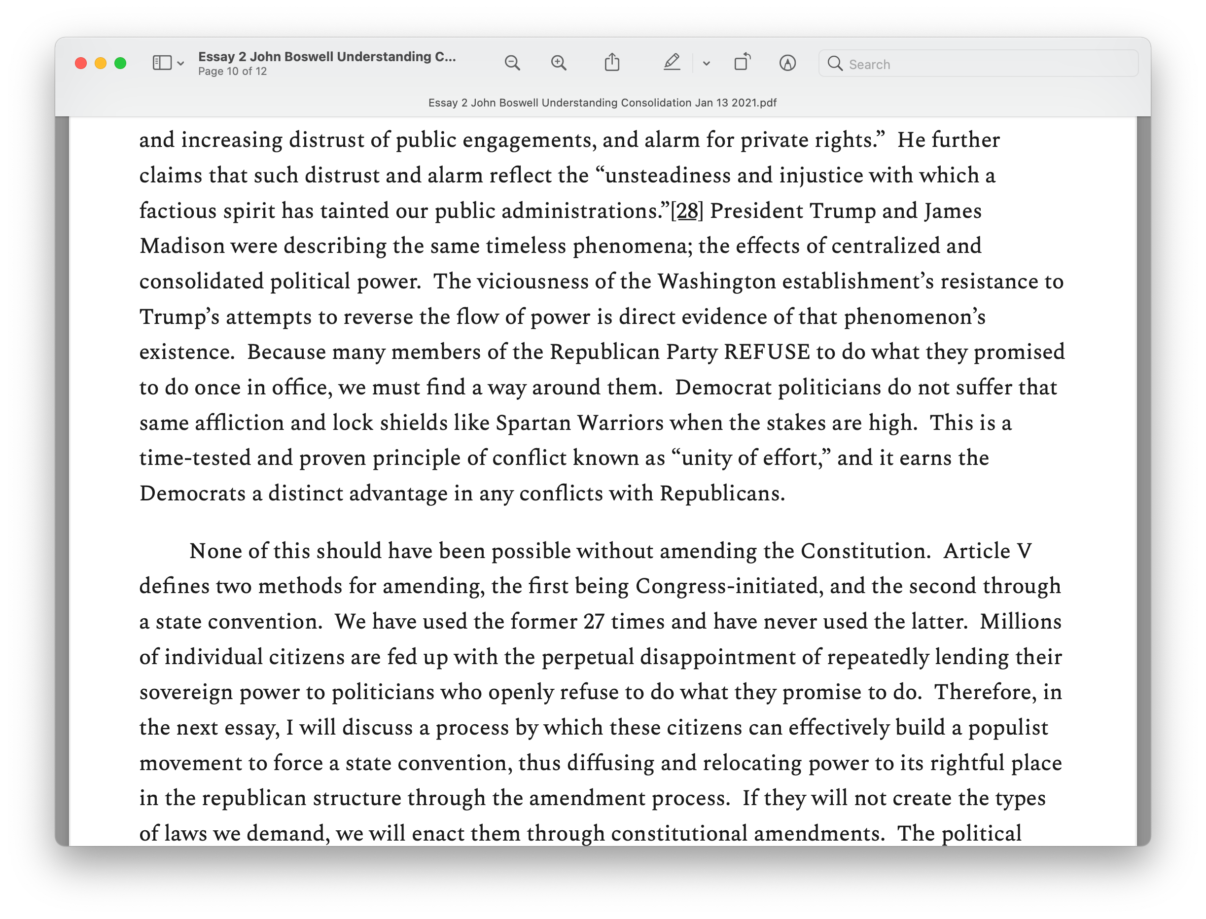Close the Preview window

(x=81, y=64)
